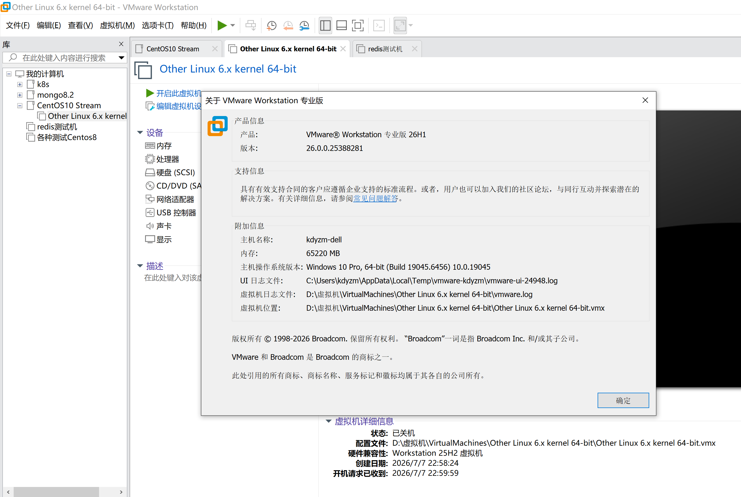Click the green power-on play button

click(x=222, y=25)
